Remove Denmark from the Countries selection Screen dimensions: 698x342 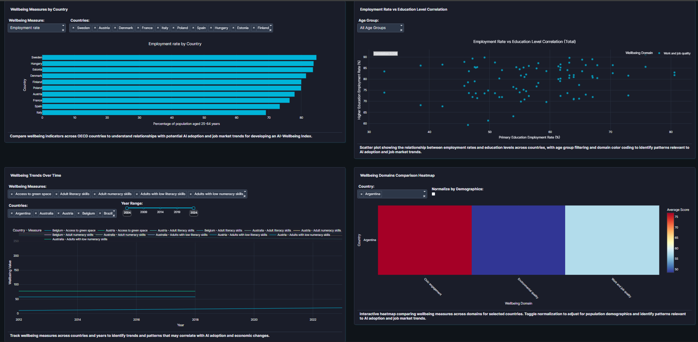[114, 28]
